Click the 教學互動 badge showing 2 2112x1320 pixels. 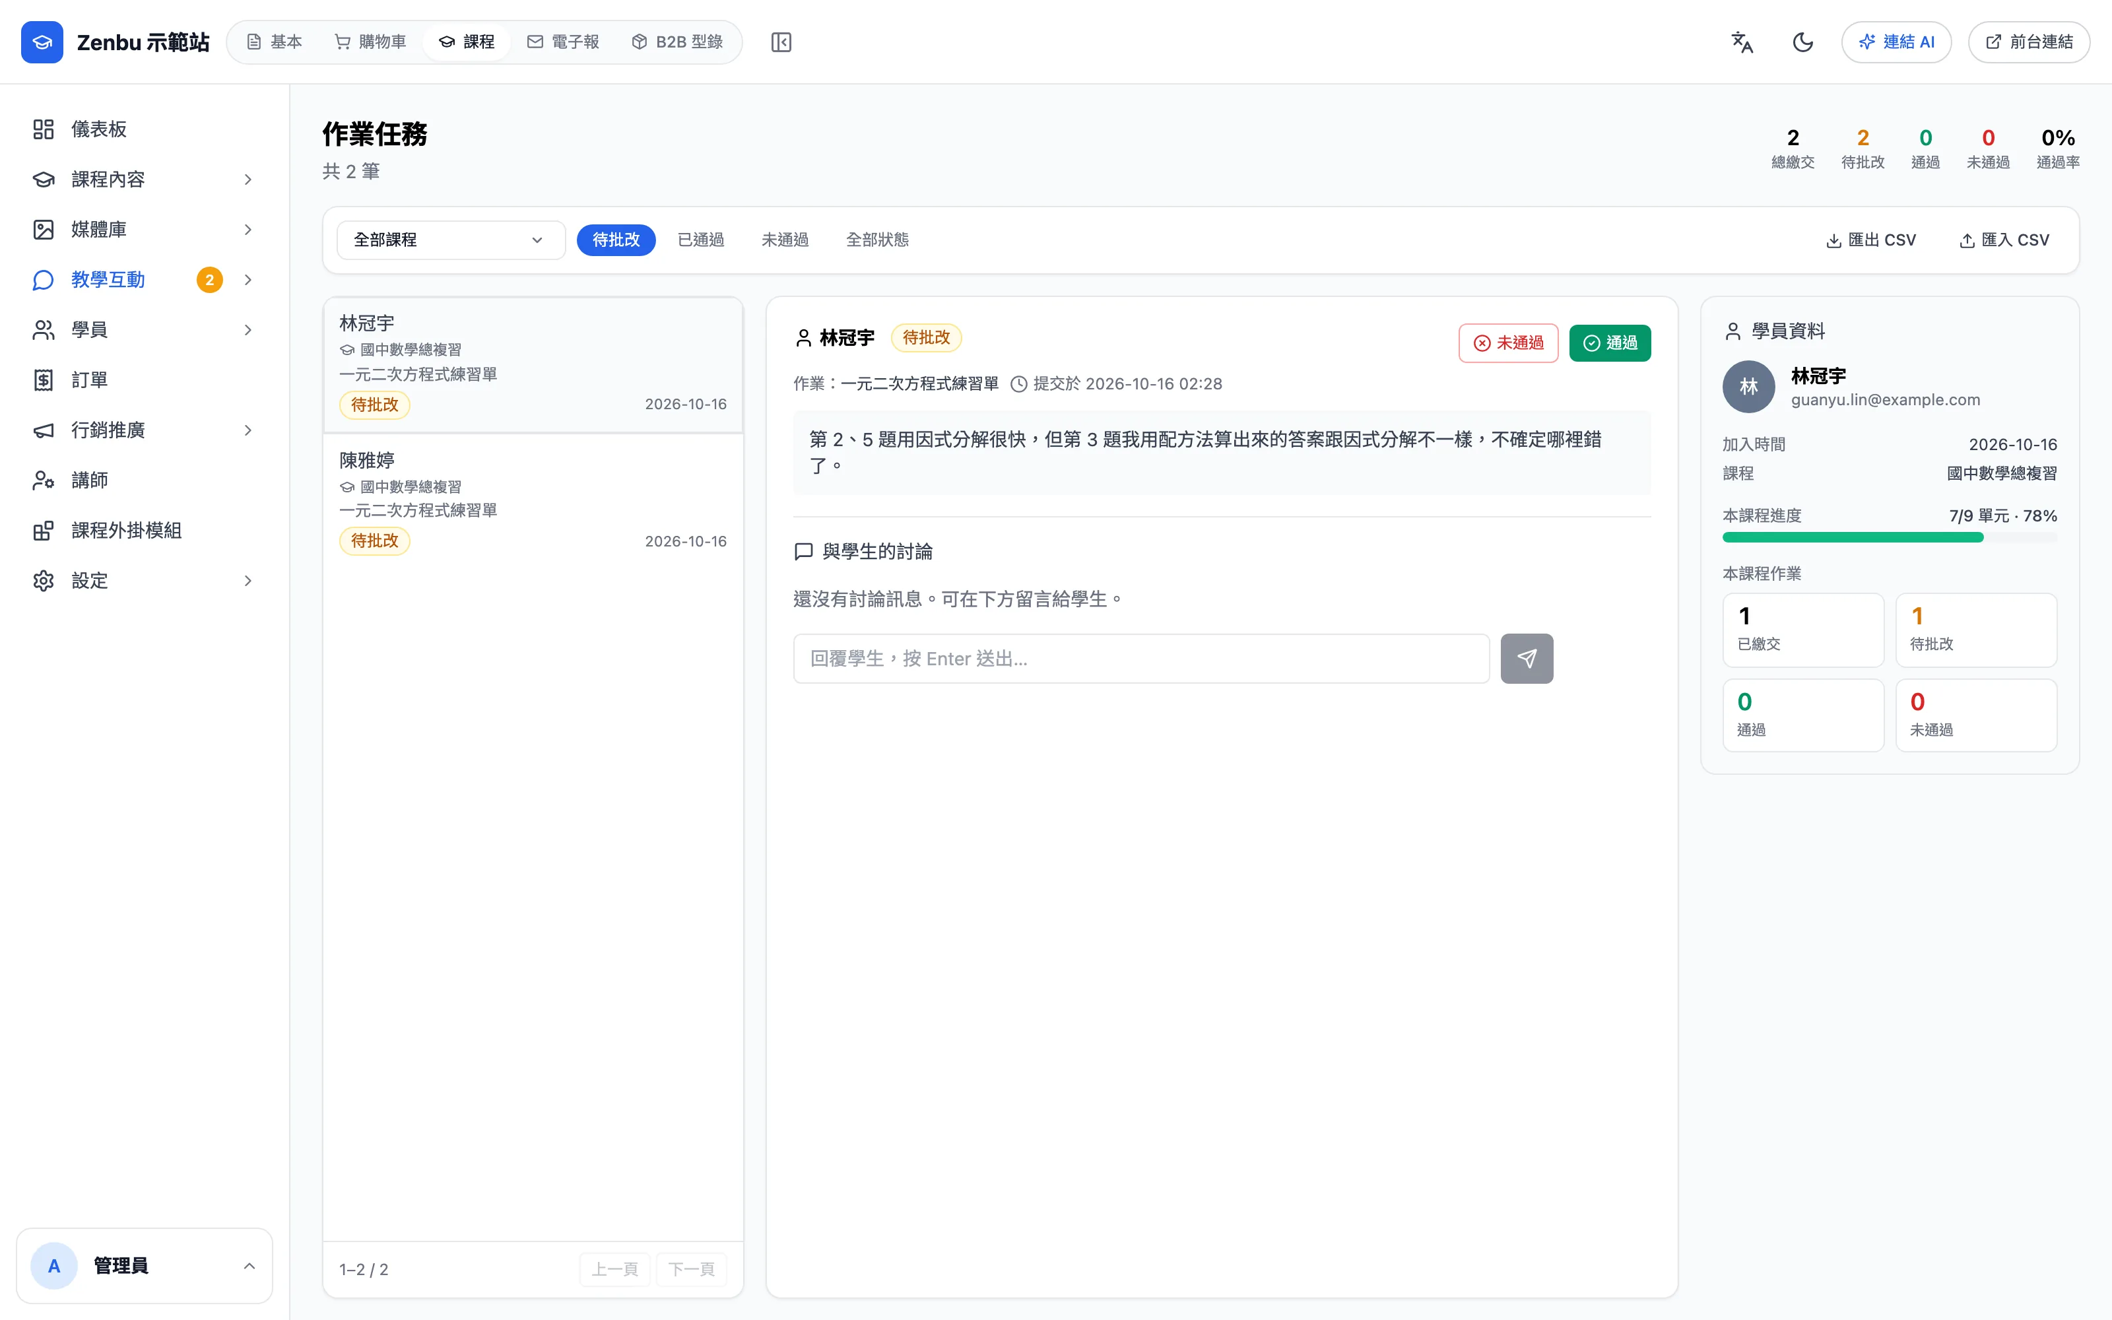tap(209, 280)
